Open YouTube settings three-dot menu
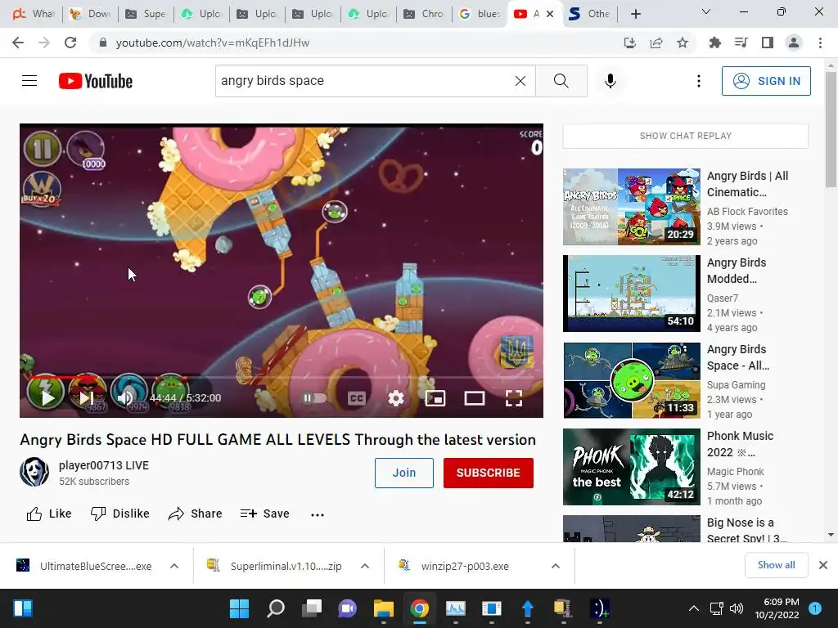The height and width of the screenshot is (628, 838). [x=699, y=81]
